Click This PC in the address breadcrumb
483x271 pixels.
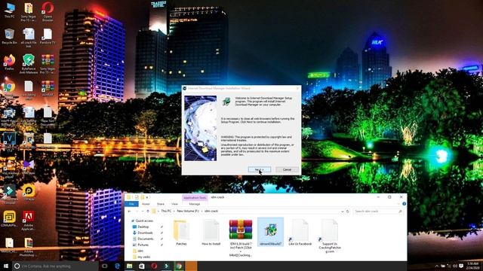(x=166, y=212)
